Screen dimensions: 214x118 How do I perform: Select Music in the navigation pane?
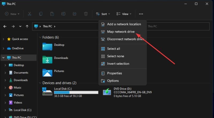pos(17,88)
